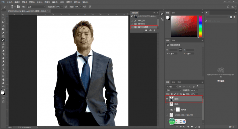Hide 图层 3 using its eye icon
The image size is (238, 129).
tap(167, 99)
